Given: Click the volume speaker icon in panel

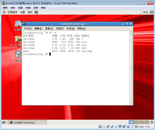Looking at the screenshot, I should coord(151,12).
